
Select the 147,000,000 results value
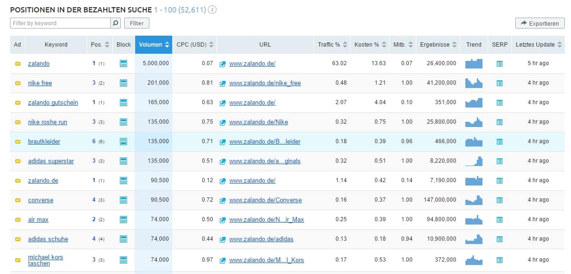point(440,200)
